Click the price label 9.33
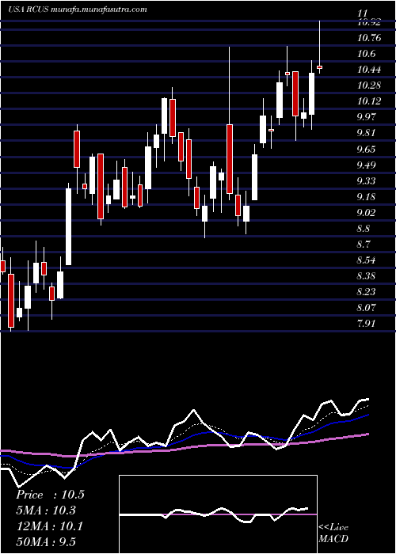396x554 pixels. (367, 181)
